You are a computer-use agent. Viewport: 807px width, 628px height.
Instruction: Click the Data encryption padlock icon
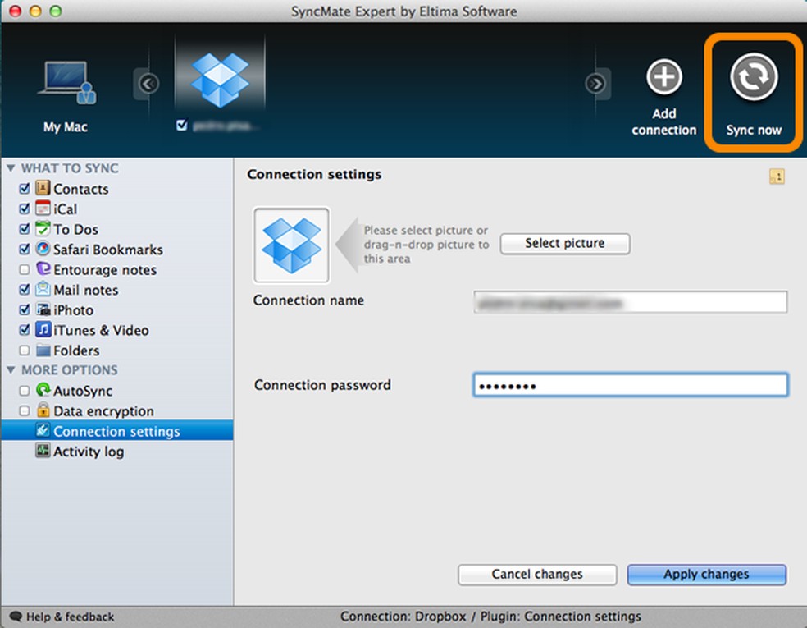43,410
